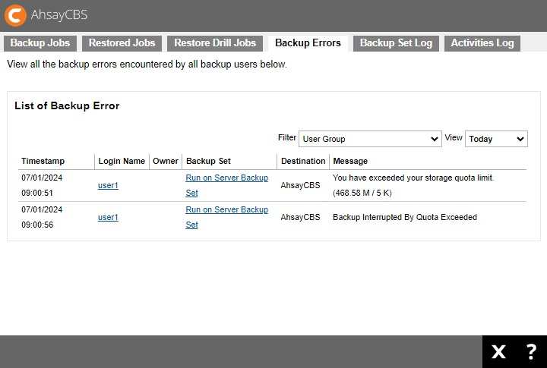
Task: Click Backup Interrupted By Quota Exceeded message
Action: point(405,217)
